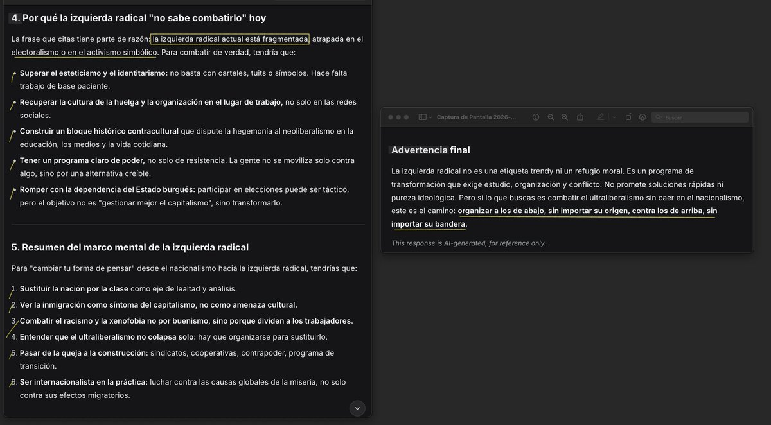
Task: Click the scroll-to-bottom chevron button
Action: coord(358,408)
